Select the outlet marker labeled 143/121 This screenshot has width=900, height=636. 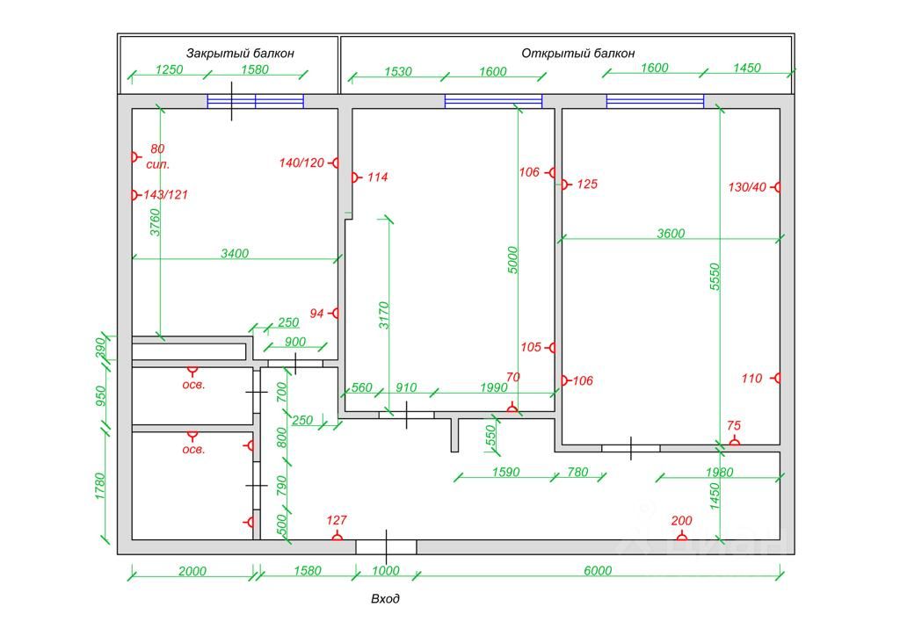(134, 195)
